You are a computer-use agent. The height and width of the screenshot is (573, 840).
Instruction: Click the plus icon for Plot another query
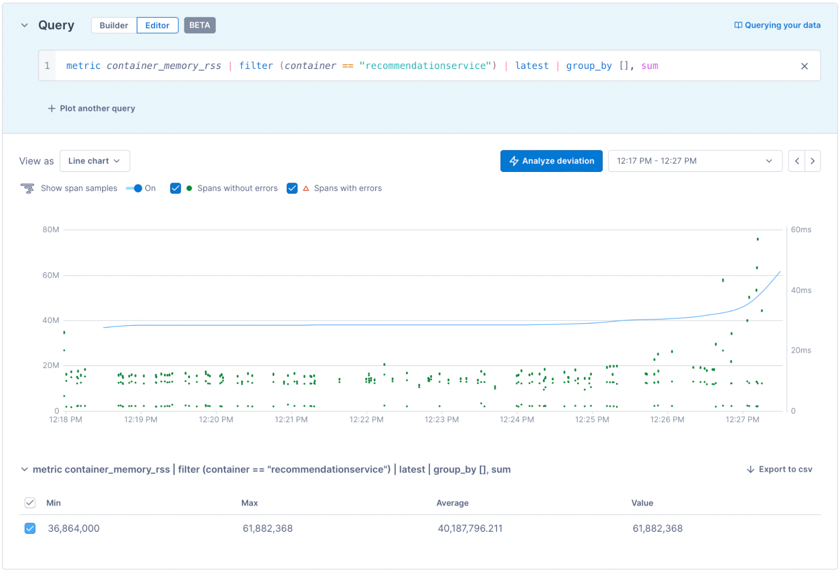coord(51,108)
